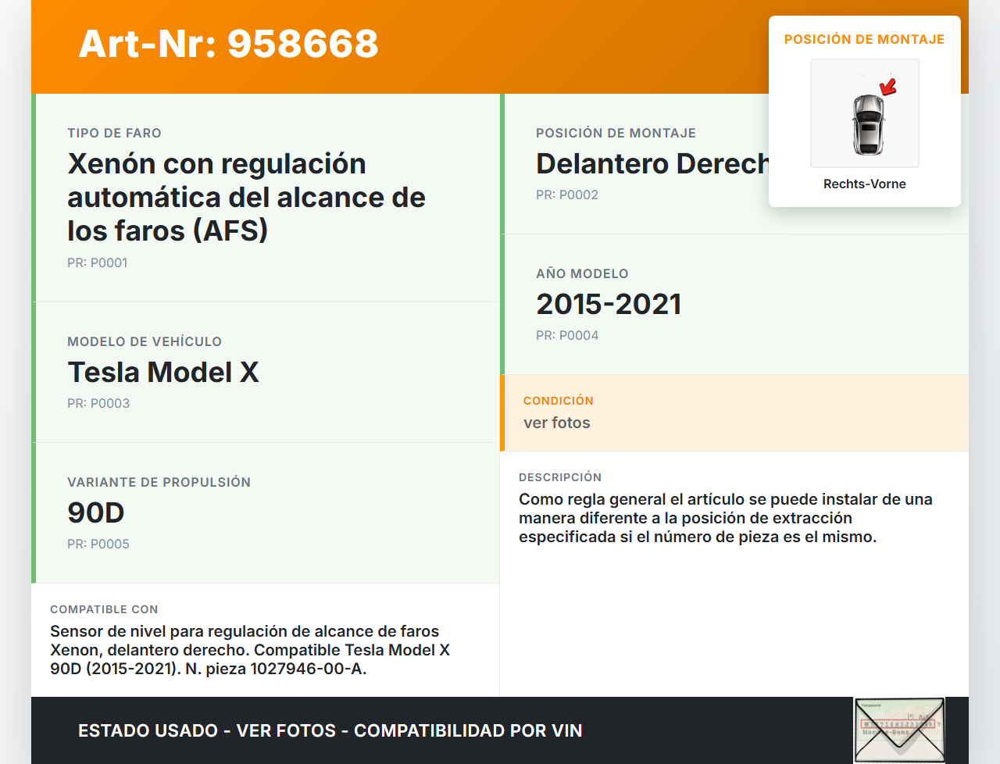This screenshot has height=764, width=1000.
Task: Click the red arrow on the car image
Action: 888,86
